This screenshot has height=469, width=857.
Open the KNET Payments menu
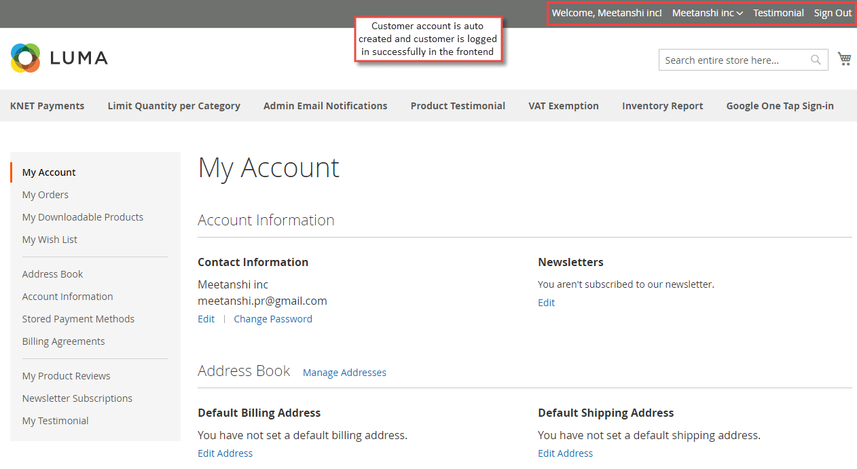48,105
